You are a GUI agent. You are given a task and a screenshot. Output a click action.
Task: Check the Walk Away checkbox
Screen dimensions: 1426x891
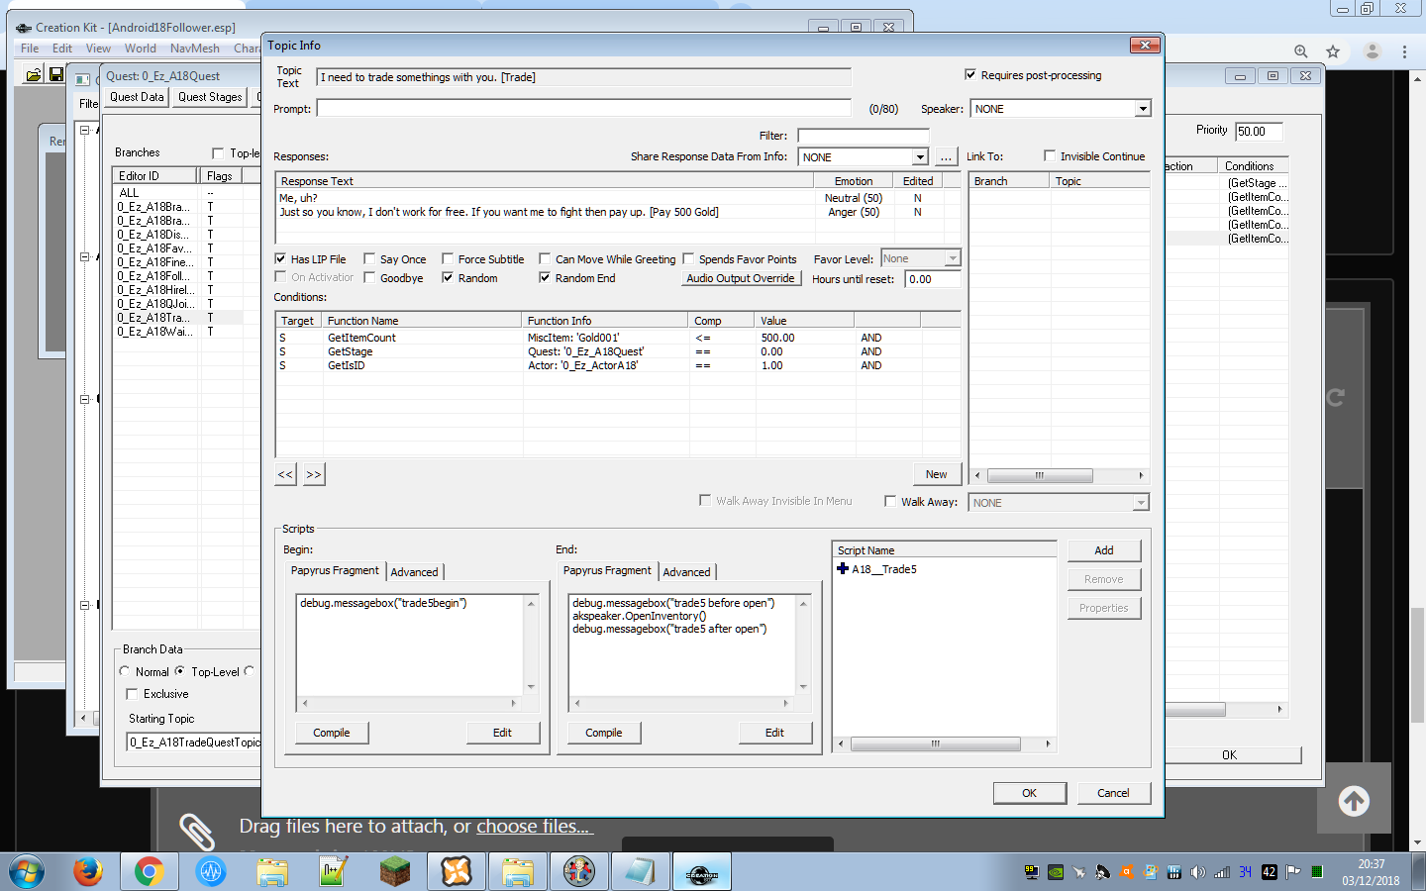pyautogui.click(x=890, y=501)
